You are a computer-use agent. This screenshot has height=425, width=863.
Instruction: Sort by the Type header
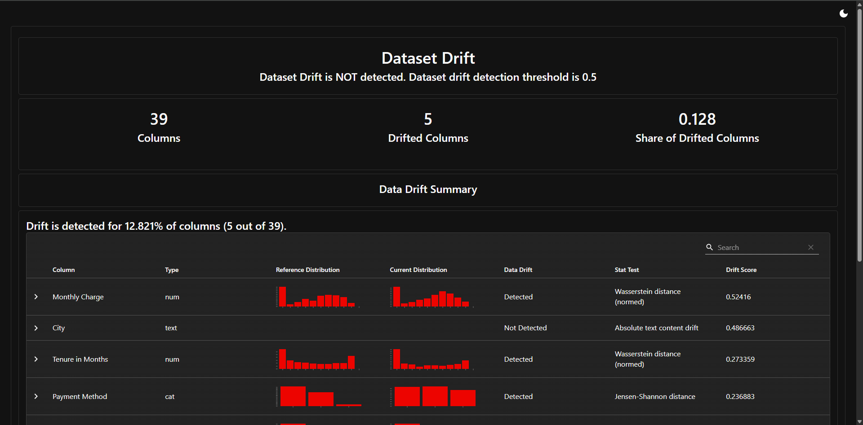(172, 270)
